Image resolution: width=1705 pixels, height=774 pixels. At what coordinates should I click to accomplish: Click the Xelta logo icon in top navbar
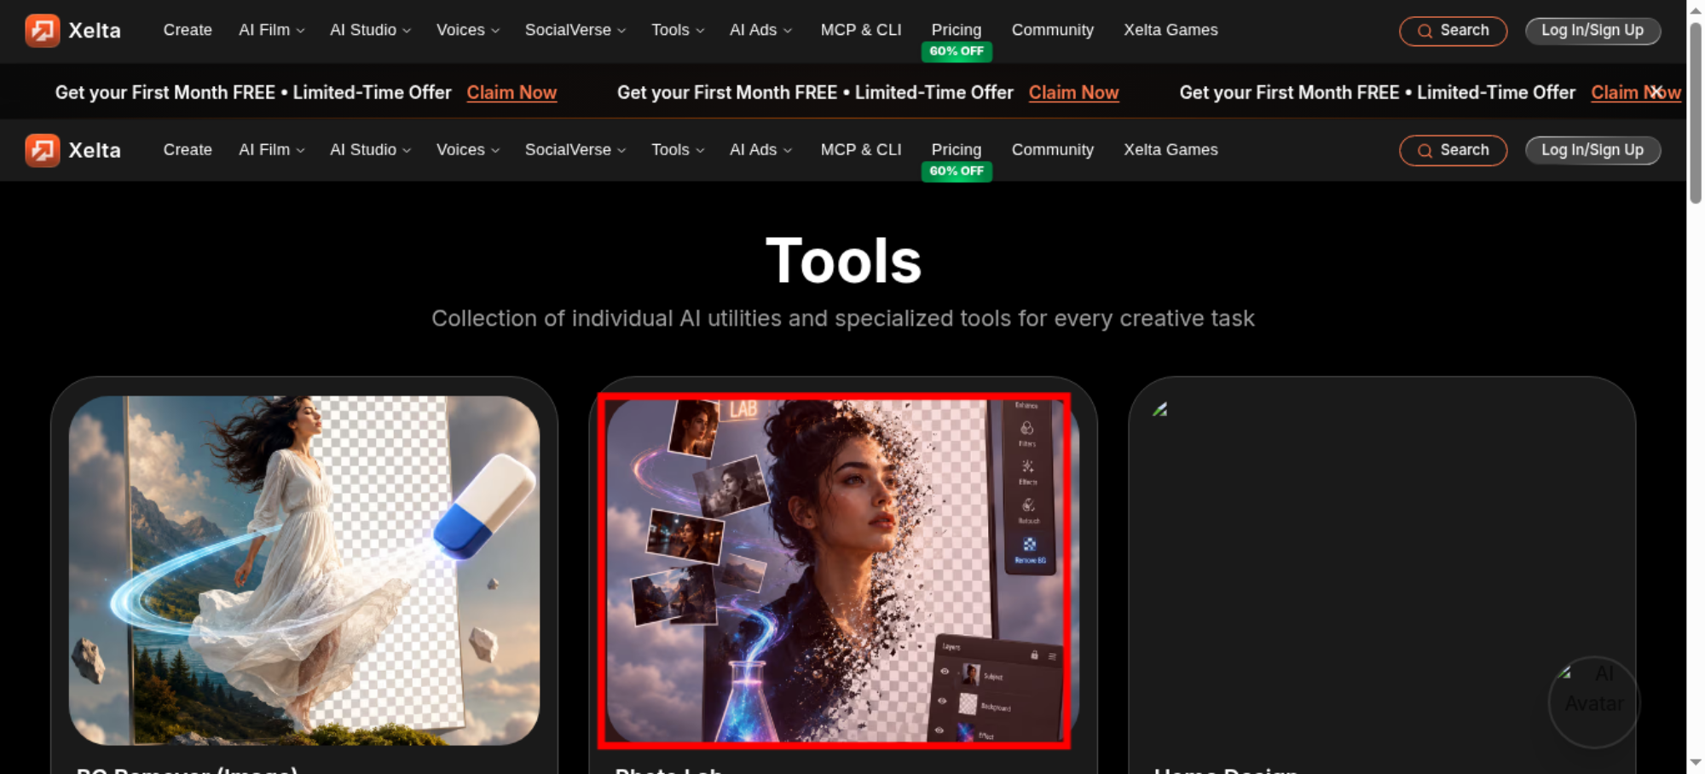(42, 31)
